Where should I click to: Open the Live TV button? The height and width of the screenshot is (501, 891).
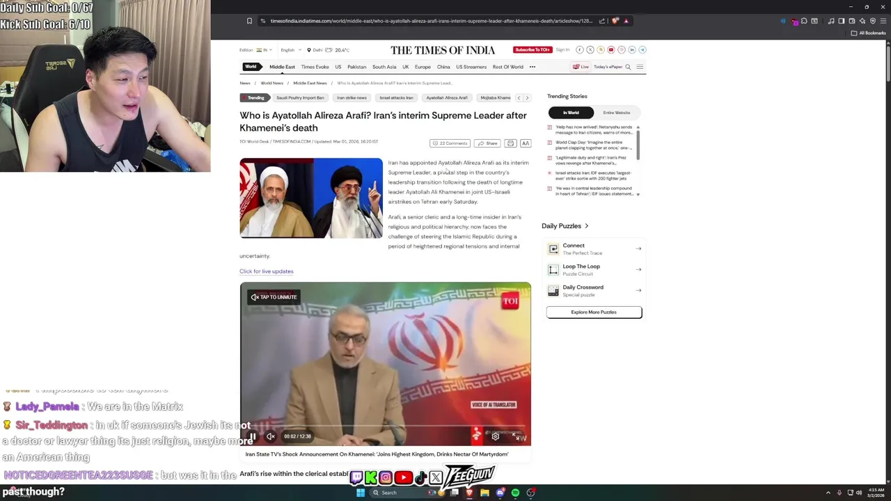581,67
